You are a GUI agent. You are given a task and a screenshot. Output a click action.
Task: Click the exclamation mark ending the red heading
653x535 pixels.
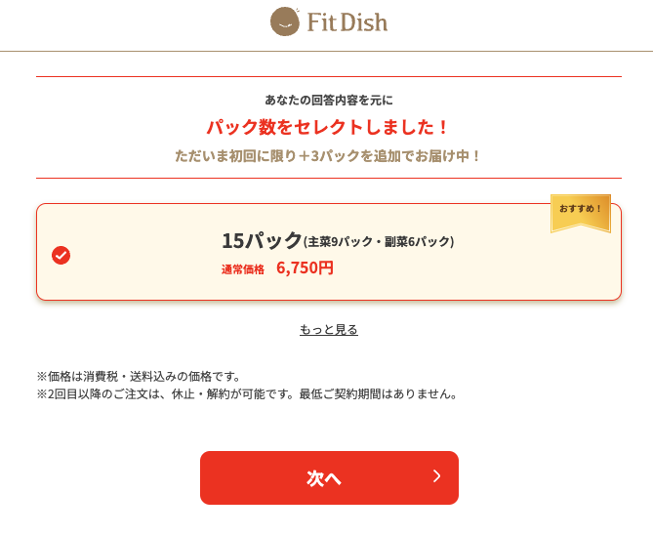click(x=443, y=127)
